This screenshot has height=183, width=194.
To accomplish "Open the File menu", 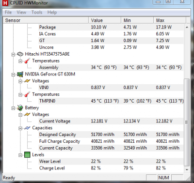I will click(8, 12).
